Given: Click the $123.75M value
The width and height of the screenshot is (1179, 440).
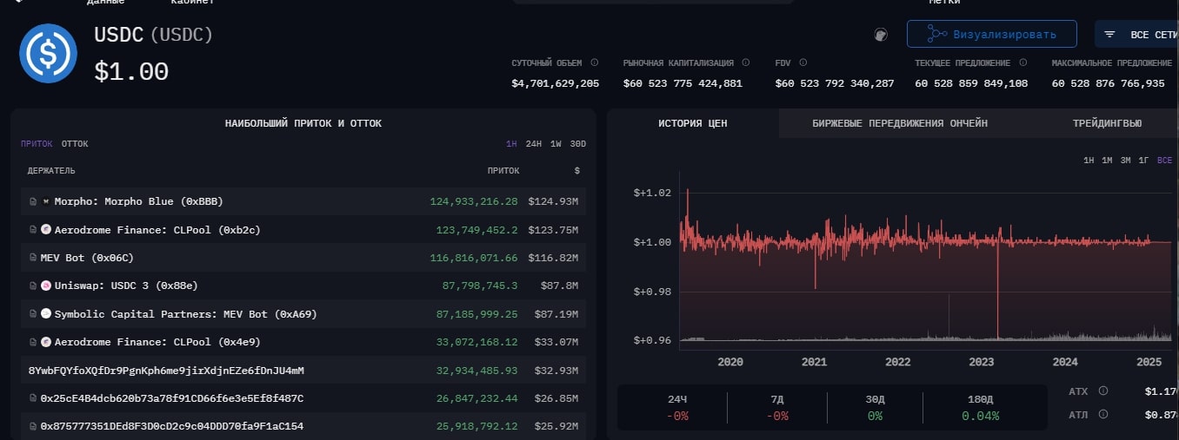Looking at the screenshot, I should (x=553, y=230).
